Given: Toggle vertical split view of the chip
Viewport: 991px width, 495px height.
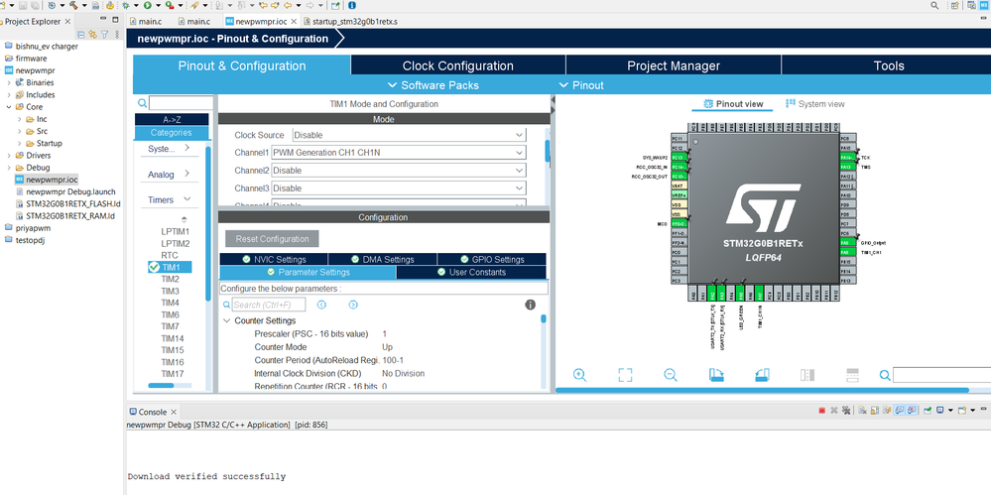Looking at the screenshot, I should pyautogui.click(x=807, y=374).
